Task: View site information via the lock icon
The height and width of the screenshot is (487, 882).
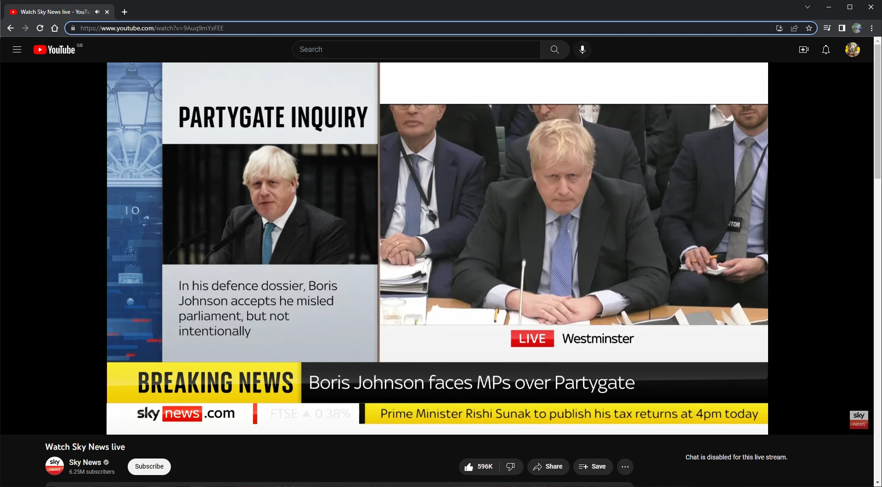Action: 73,28
